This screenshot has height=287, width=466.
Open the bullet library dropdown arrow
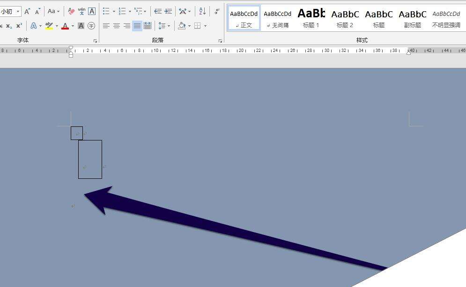114,12
